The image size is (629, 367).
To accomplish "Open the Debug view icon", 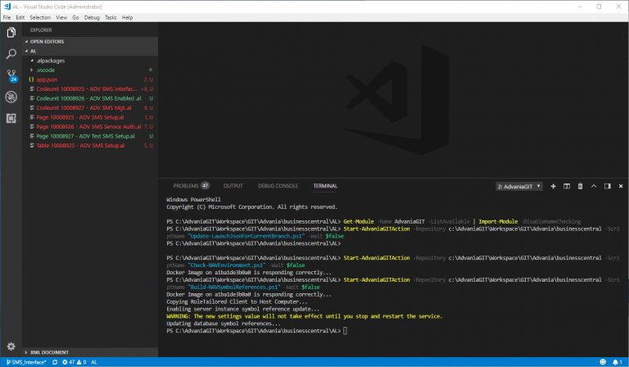I will click(11, 97).
